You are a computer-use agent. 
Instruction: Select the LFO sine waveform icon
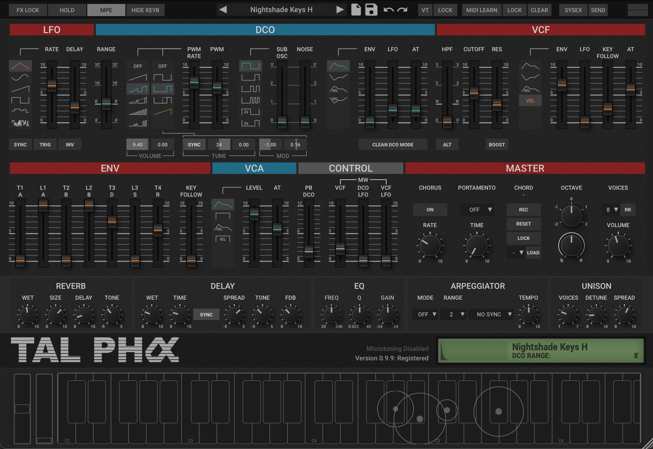point(20,77)
